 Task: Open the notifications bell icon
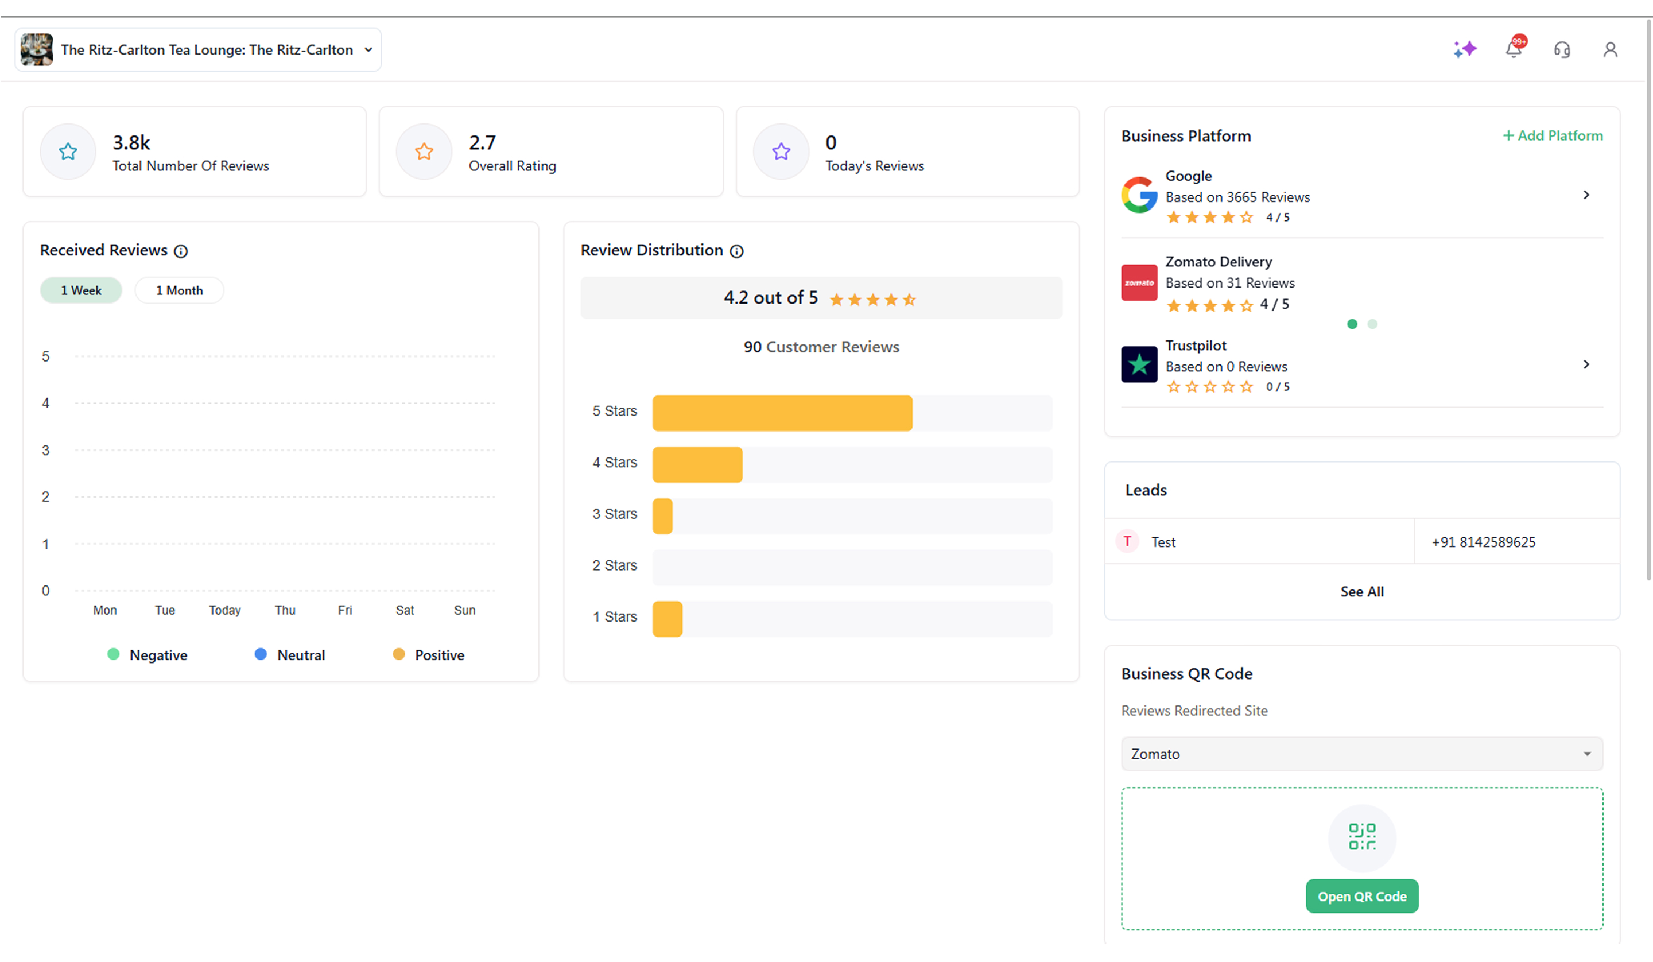click(x=1514, y=49)
